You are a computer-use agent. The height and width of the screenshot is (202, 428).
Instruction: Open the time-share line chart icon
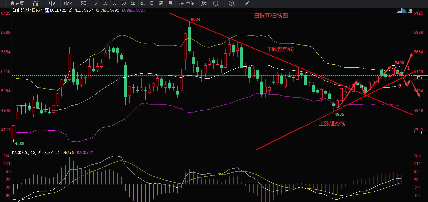pos(36,4)
